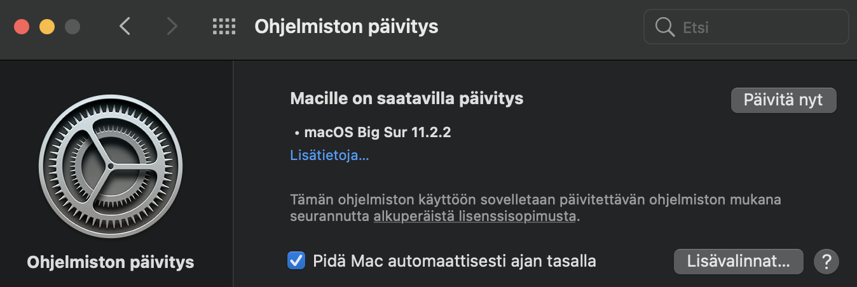This screenshot has width=857, height=287.
Task: Click the 'Macille on saatavilla päivitys' heading
Action: click(x=407, y=98)
